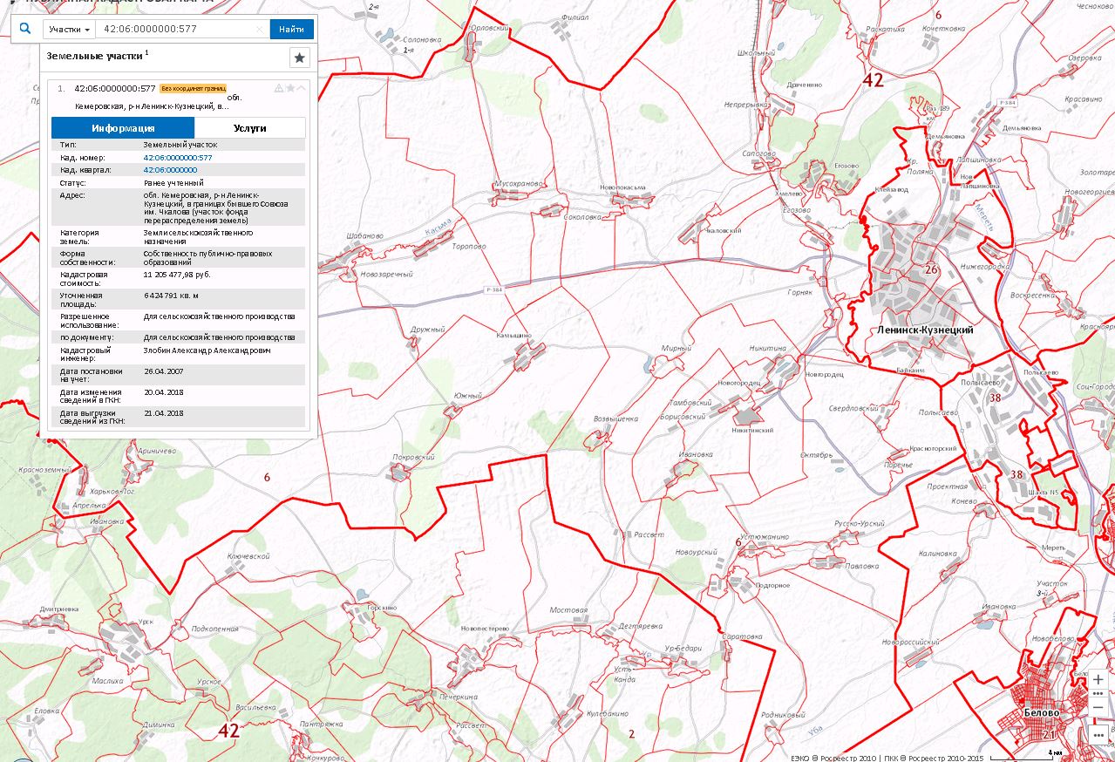
Task: Click the Устюжанино village label on map
Action: [765, 537]
